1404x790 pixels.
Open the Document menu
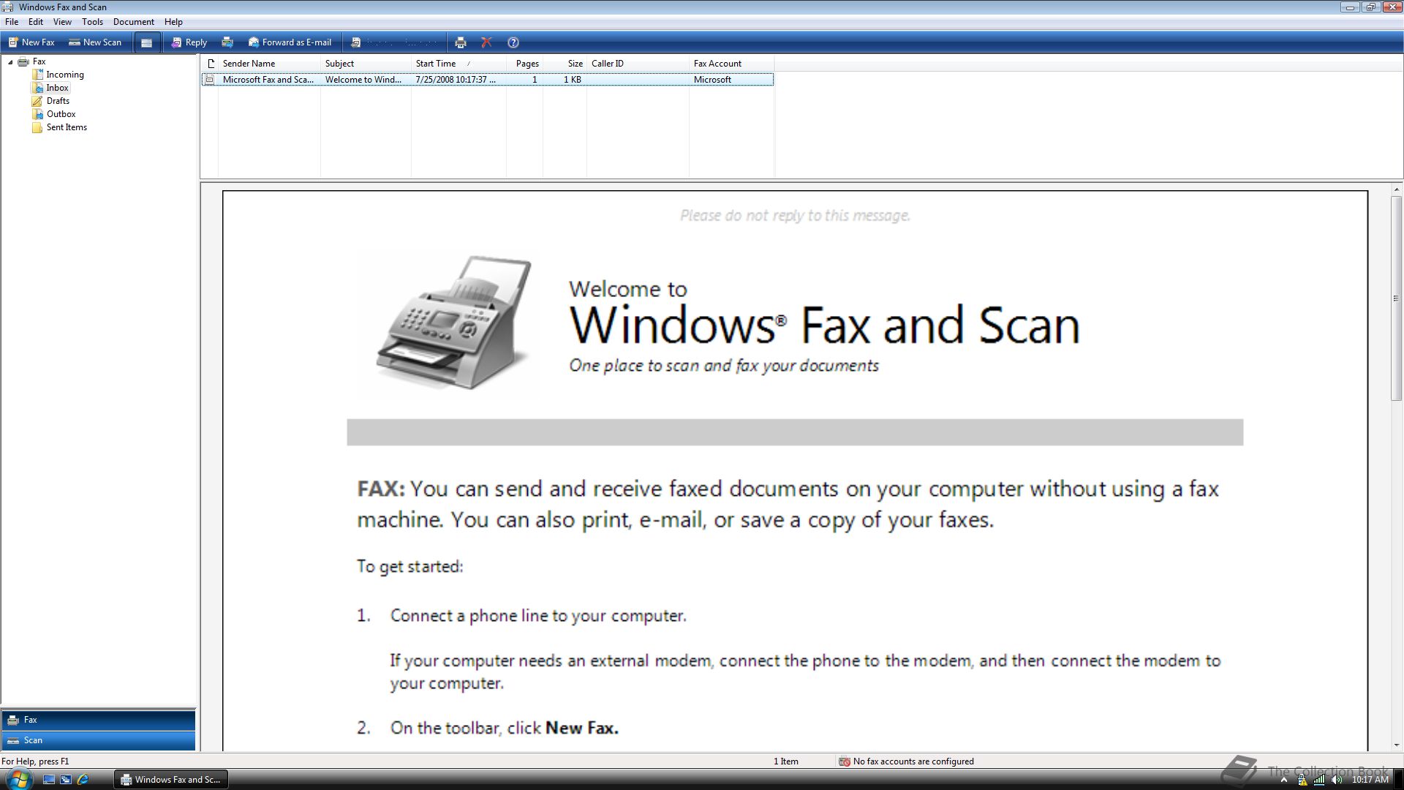(133, 22)
